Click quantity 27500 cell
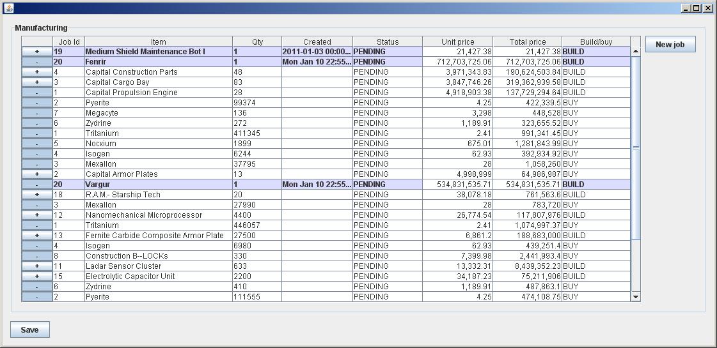 tap(258, 235)
